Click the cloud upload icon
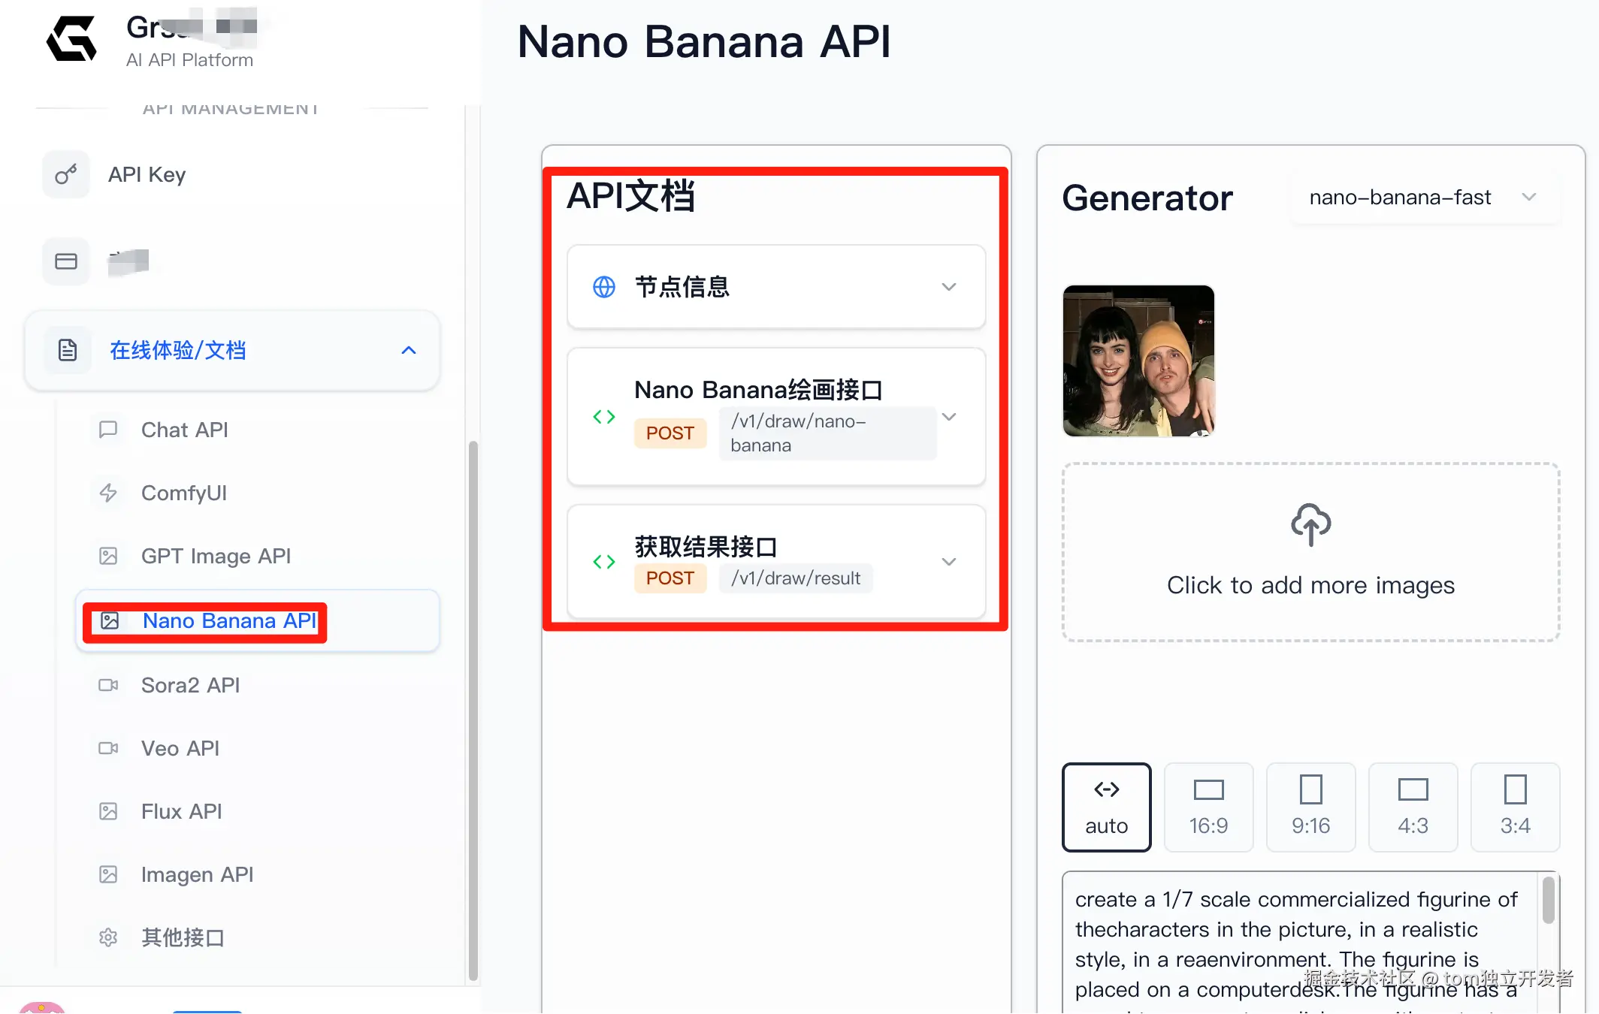This screenshot has height=1014, width=1599. click(1310, 525)
